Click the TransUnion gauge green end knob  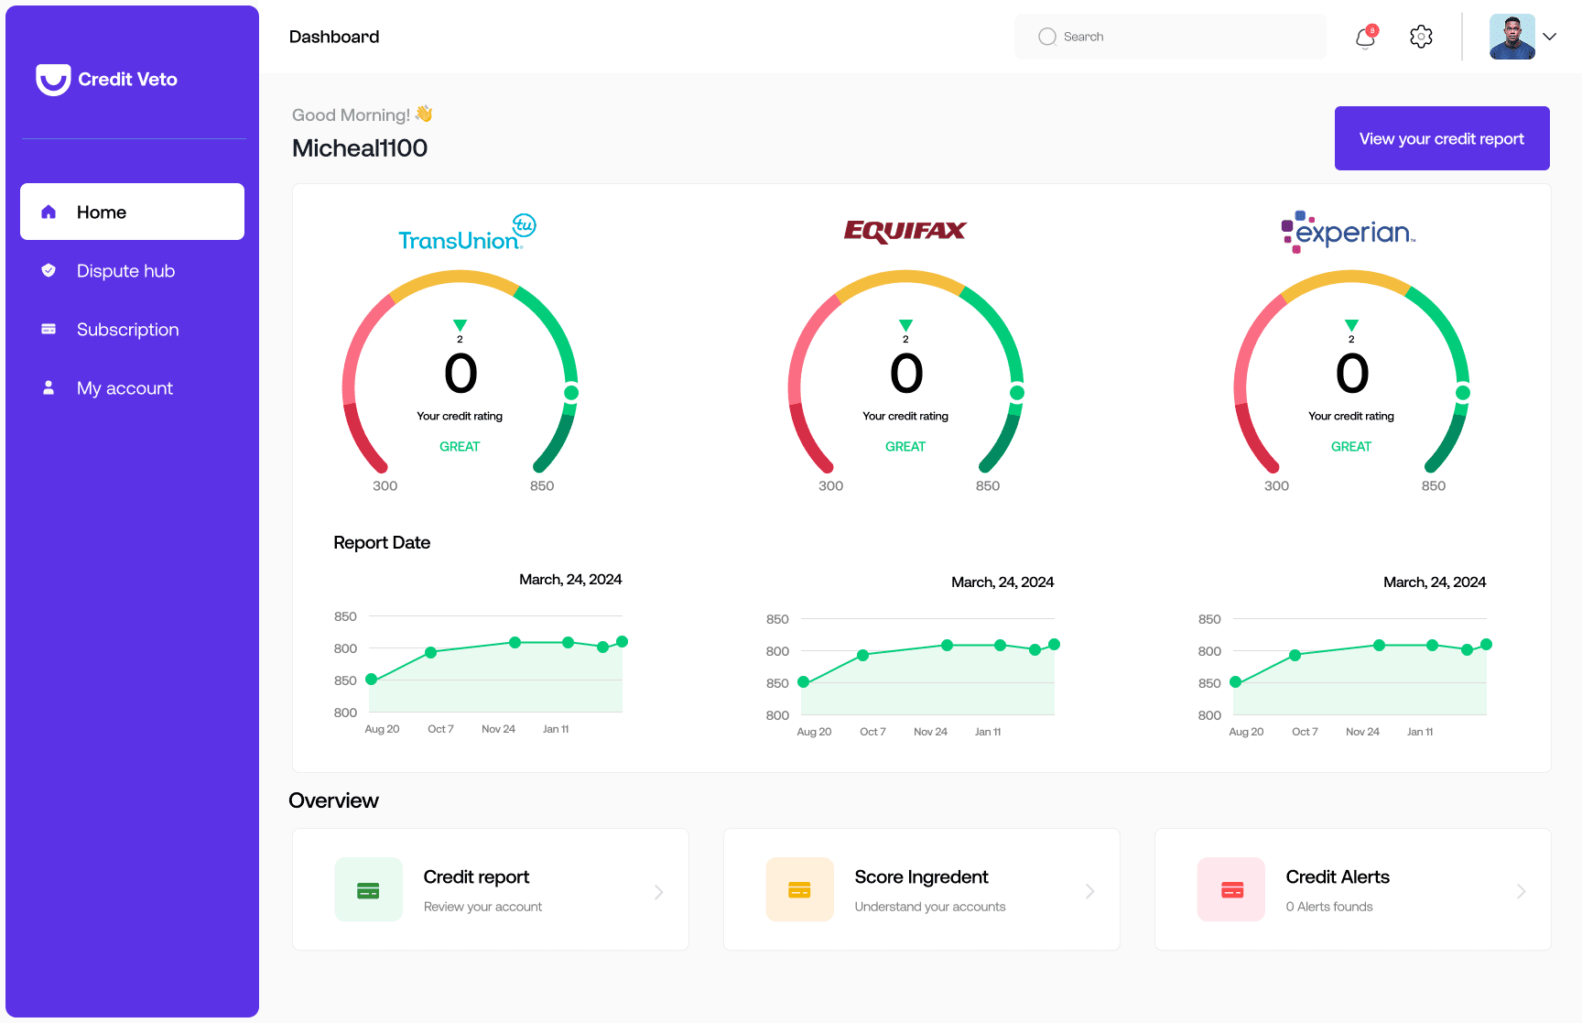pyautogui.click(x=571, y=393)
